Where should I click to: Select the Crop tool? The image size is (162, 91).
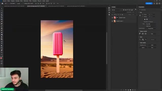(2, 17)
